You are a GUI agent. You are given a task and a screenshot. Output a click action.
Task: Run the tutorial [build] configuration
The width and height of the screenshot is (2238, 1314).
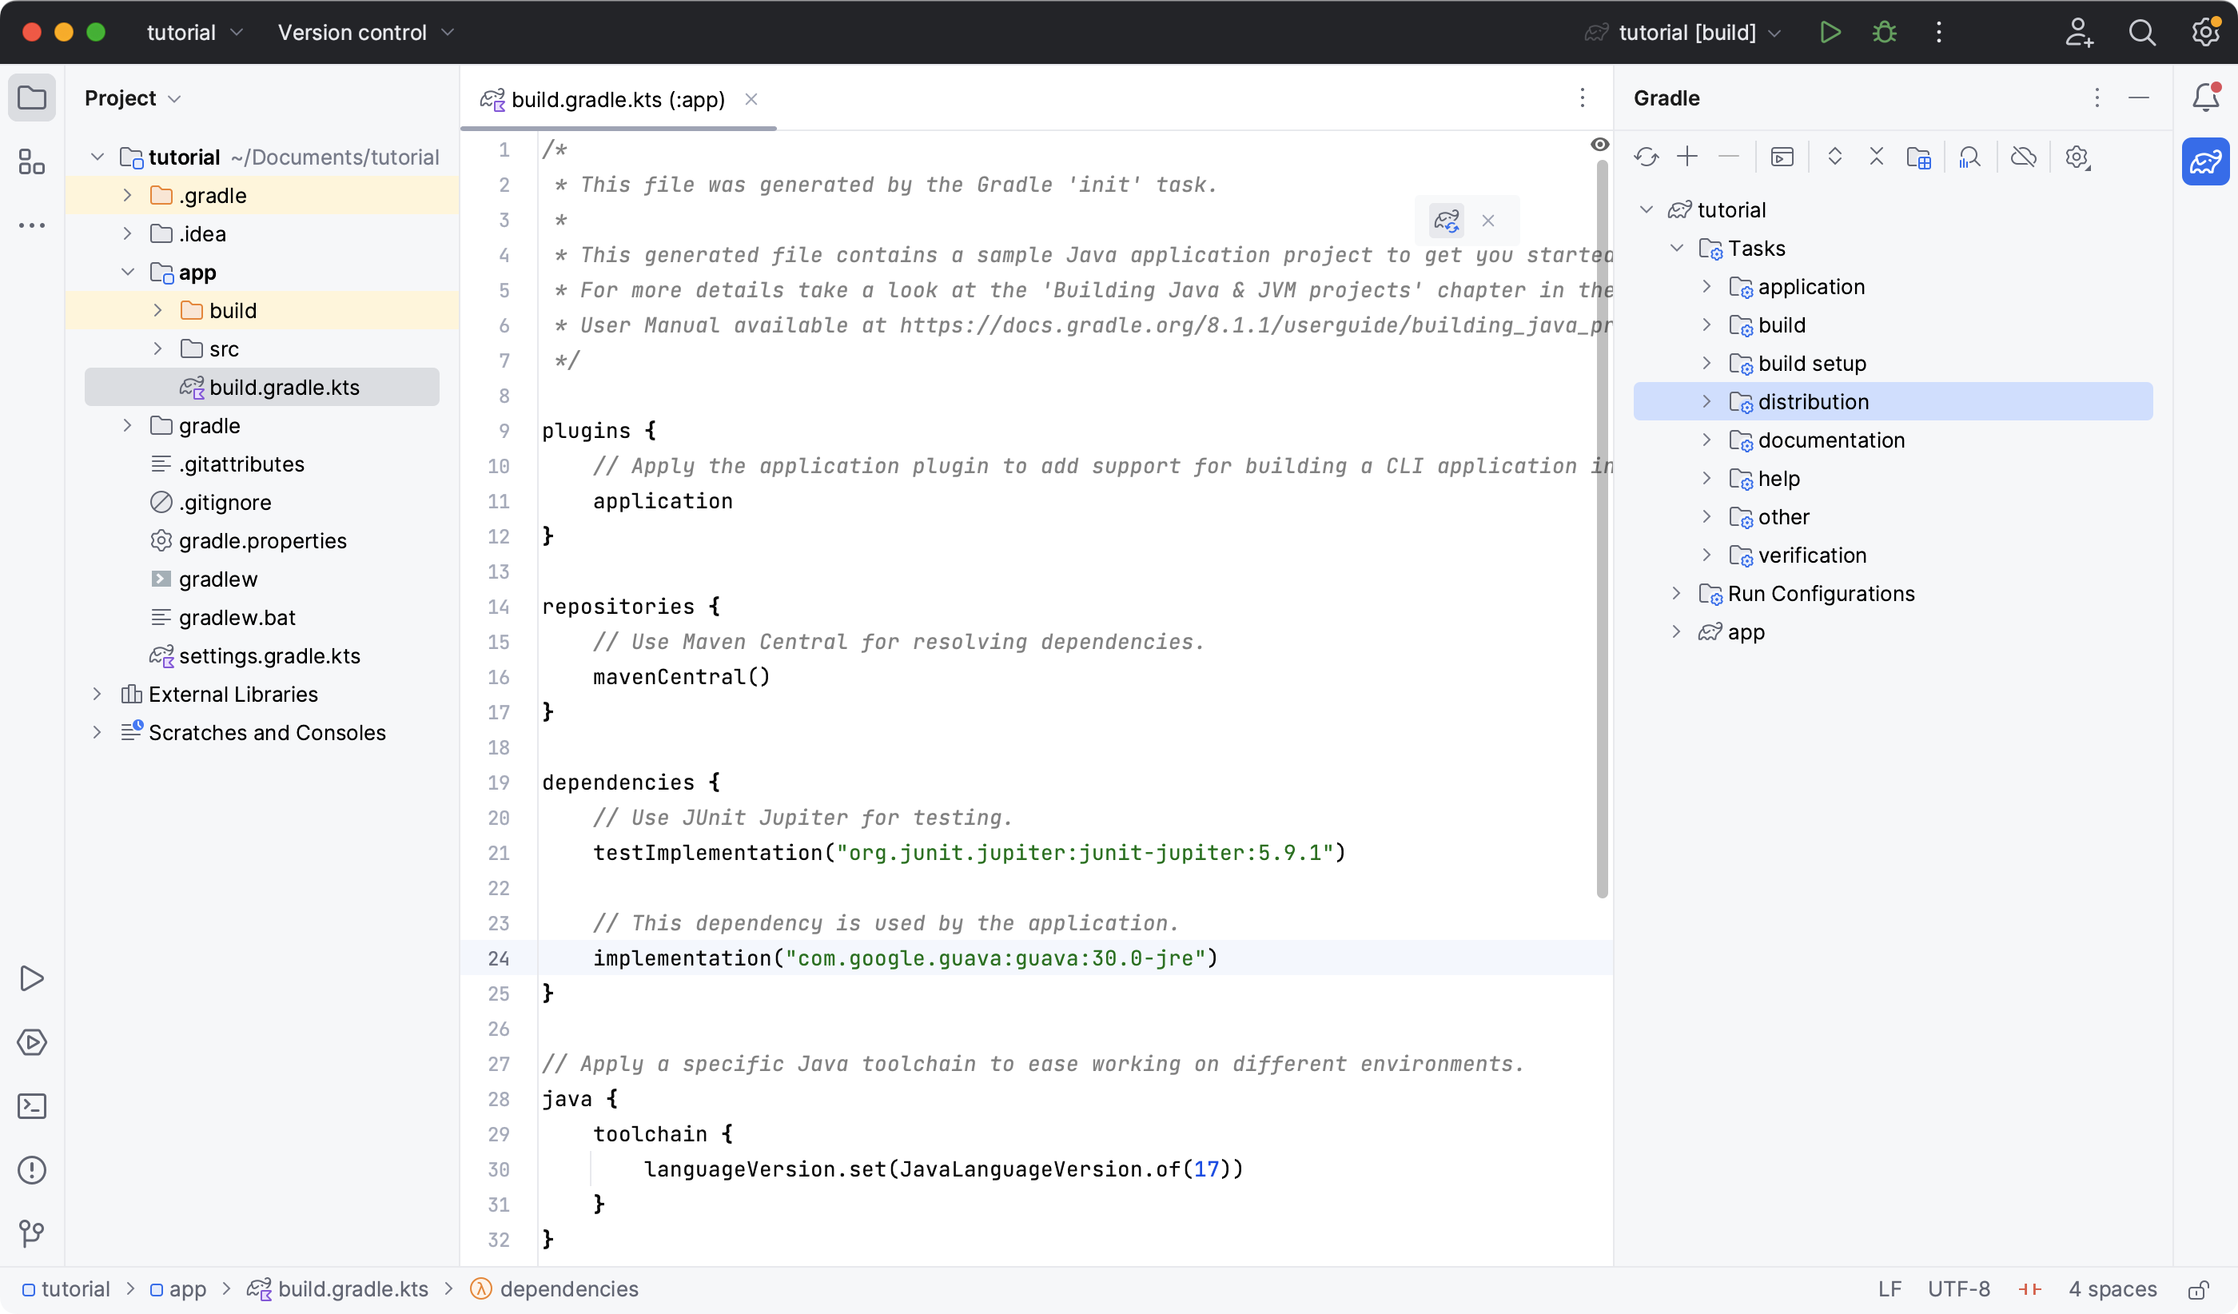point(1830,33)
